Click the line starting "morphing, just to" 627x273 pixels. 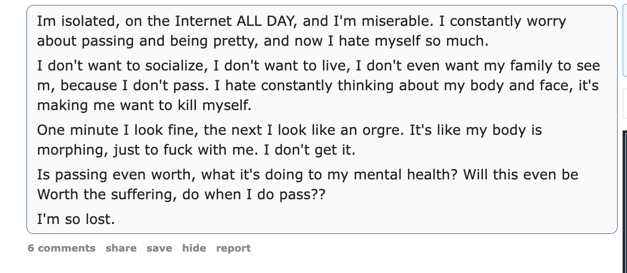click(x=196, y=150)
